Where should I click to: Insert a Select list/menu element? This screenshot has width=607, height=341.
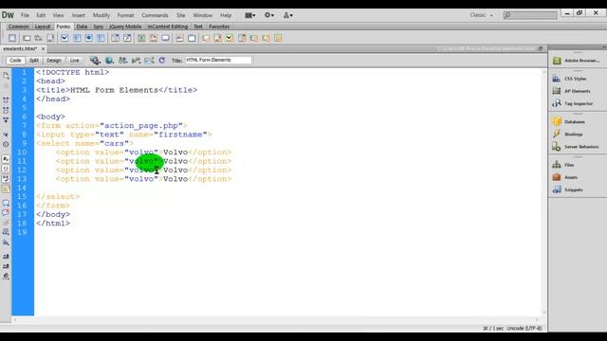pyautogui.click(x=115, y=38)
